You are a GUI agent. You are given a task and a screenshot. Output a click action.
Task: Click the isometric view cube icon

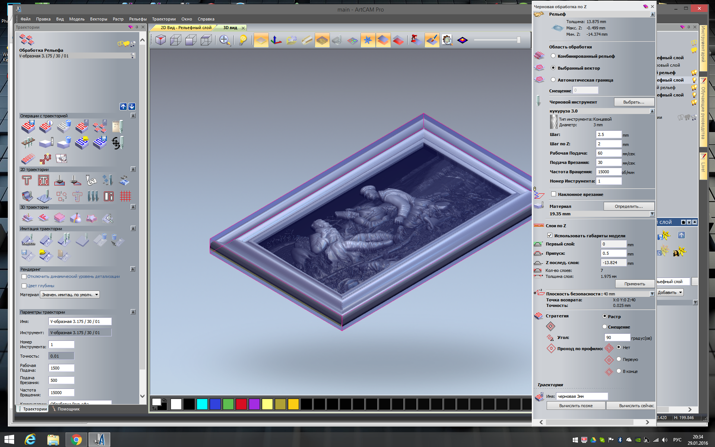pos(161,40)
